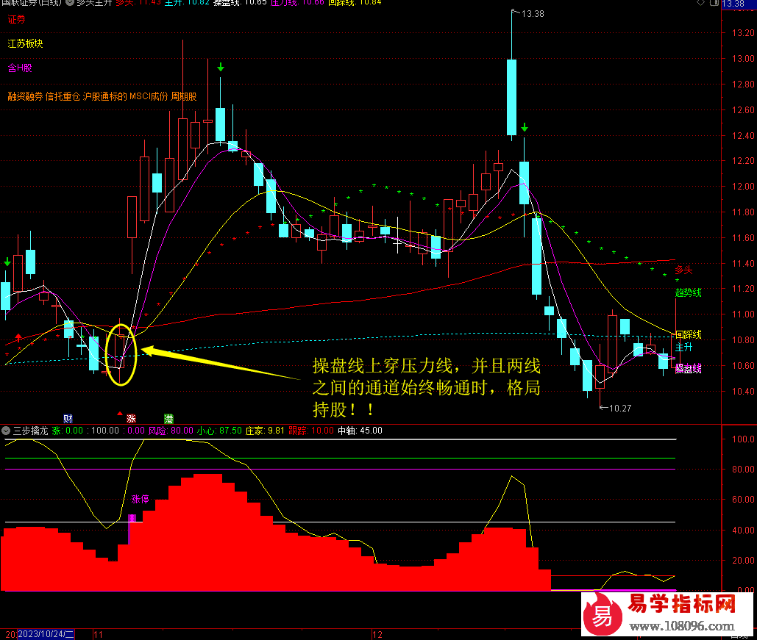Select the 信托重仓 concept tag

[63, 96]
